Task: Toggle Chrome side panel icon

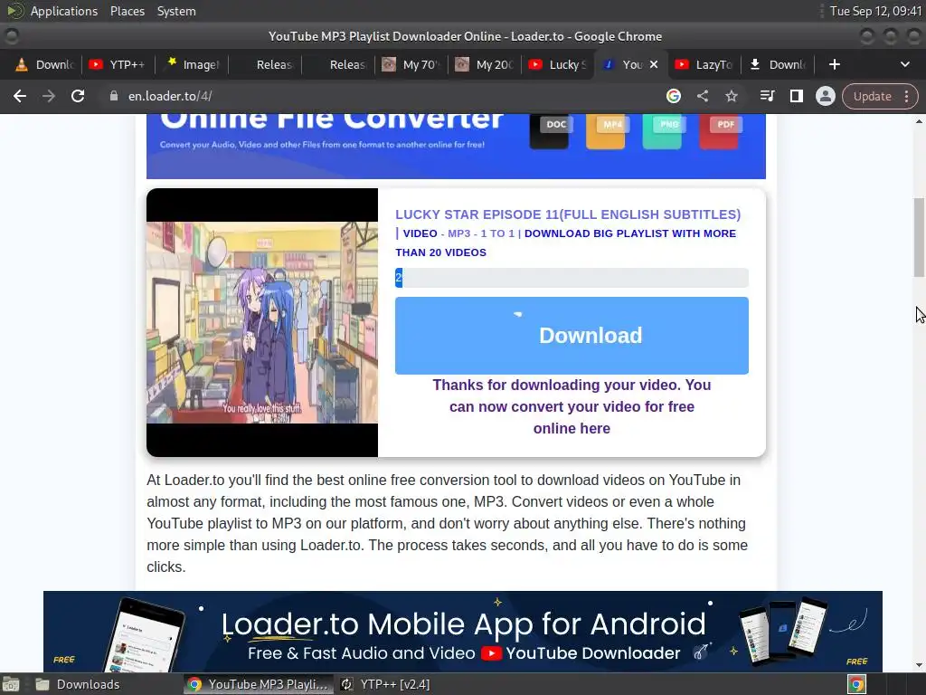Action: tap(796, 96)
